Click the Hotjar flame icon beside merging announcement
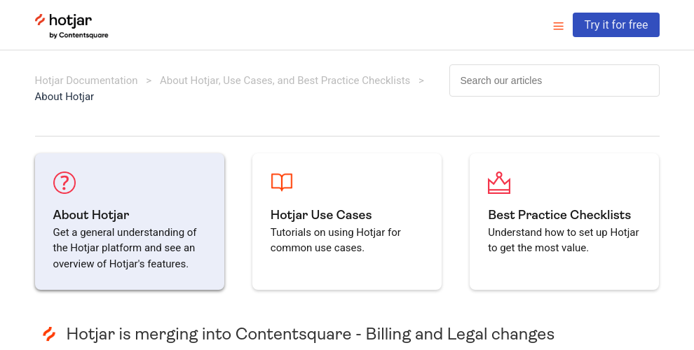 (x=49, y=334)
